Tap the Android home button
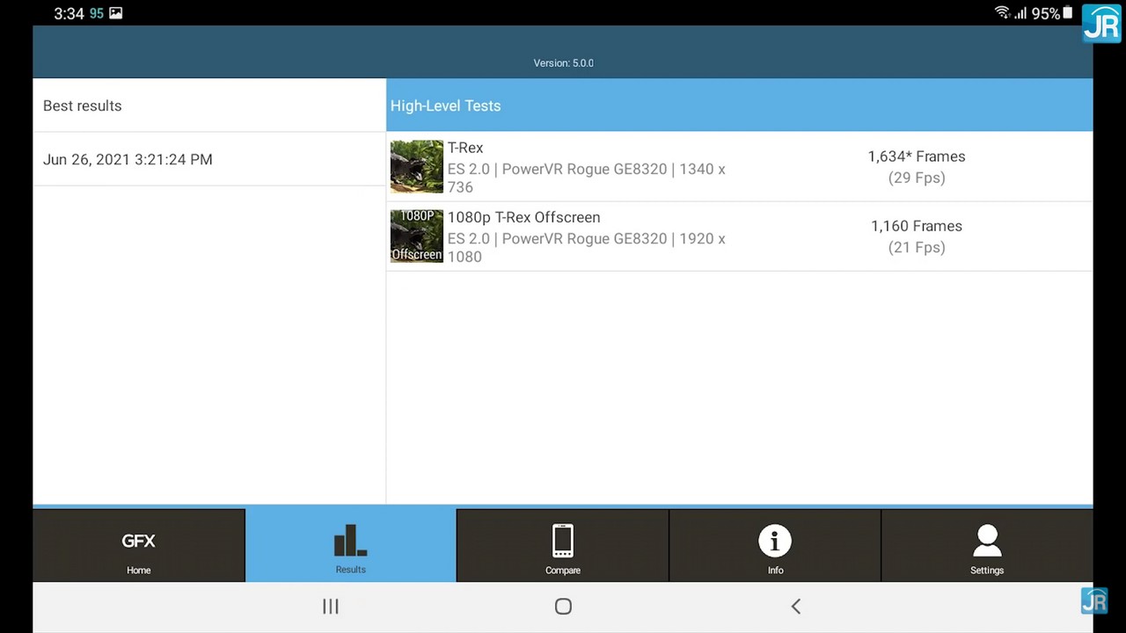The width and height of the screenshot is (1126, 633). click(563, 607)
